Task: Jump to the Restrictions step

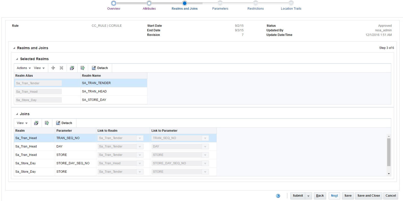Action: [255, 3]
